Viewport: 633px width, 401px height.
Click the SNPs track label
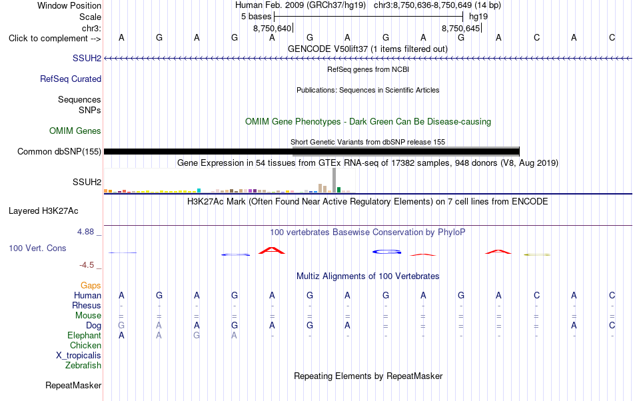pyautogui.click(x=90, y=110)
